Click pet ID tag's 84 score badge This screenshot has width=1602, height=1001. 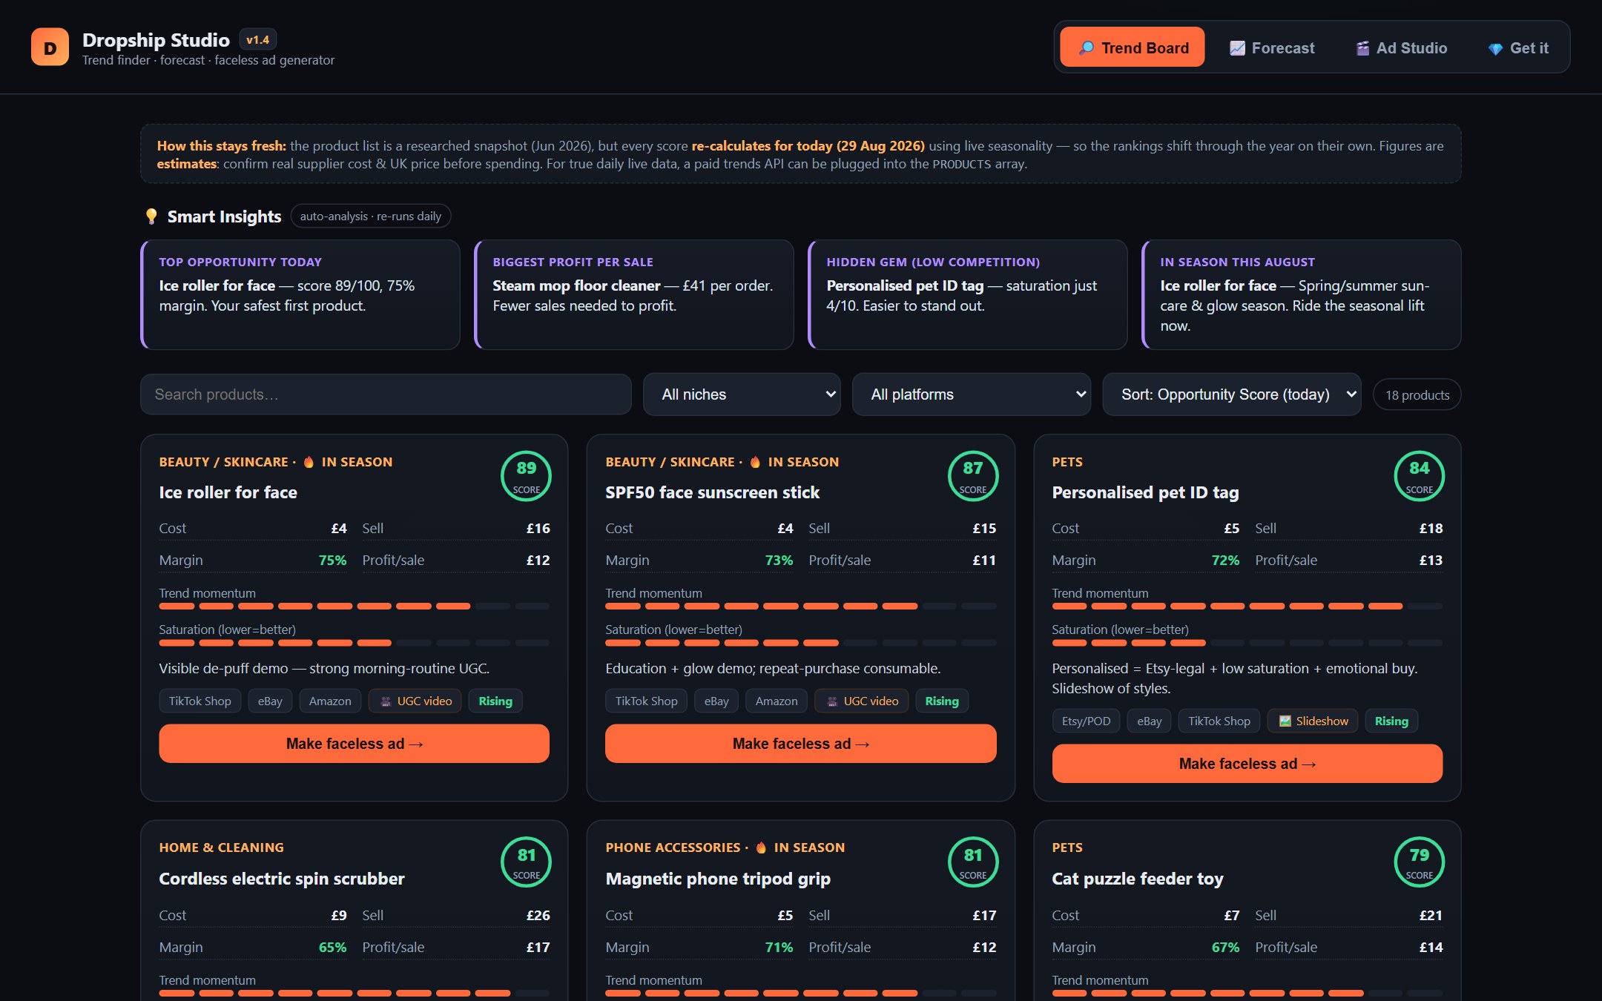tap(1419, 476)
